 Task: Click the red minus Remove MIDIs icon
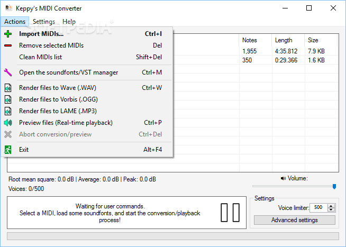point(8,45)
